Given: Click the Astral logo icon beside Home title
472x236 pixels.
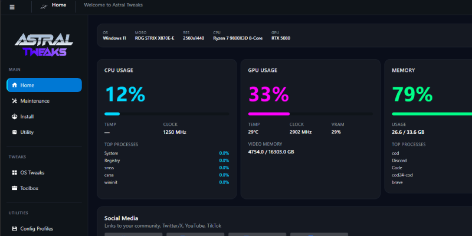Looking at the screenshot, I should [44, 6].
